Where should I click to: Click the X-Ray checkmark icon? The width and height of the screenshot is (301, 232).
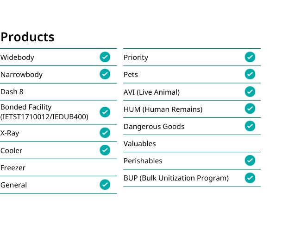pyautogui.click(x=105, y=133)
